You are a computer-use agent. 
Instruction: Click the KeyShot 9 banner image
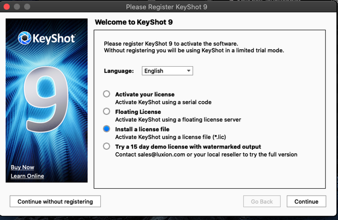46,100
